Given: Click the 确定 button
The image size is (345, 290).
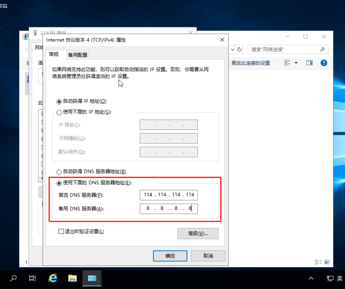Looking at the screenshot, I should pos(170,256).
